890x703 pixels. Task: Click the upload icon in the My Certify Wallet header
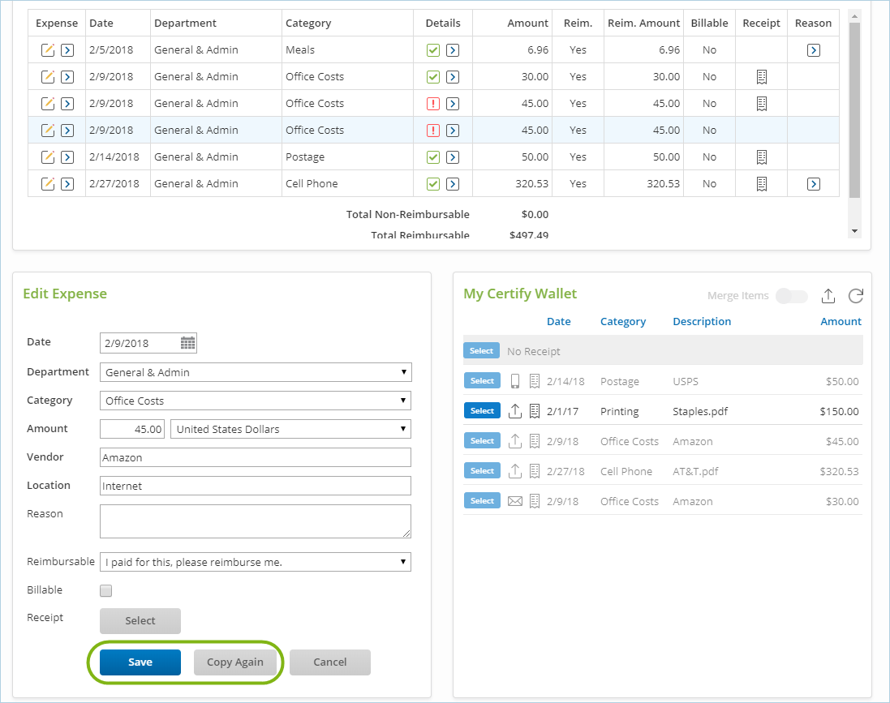[828, 295]
